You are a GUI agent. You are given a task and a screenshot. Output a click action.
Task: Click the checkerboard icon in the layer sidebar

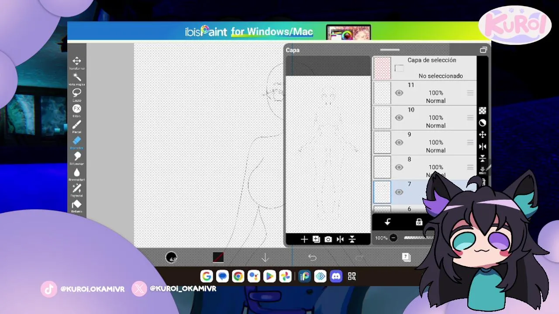click(x=483, y=111)
